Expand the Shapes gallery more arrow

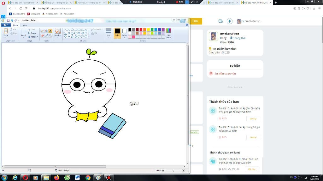pos(89,36)
